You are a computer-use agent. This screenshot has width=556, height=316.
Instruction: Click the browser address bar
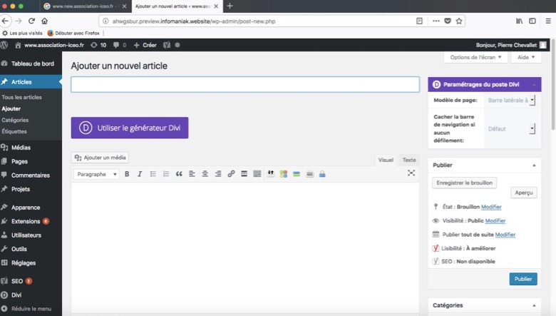(259, 21)
